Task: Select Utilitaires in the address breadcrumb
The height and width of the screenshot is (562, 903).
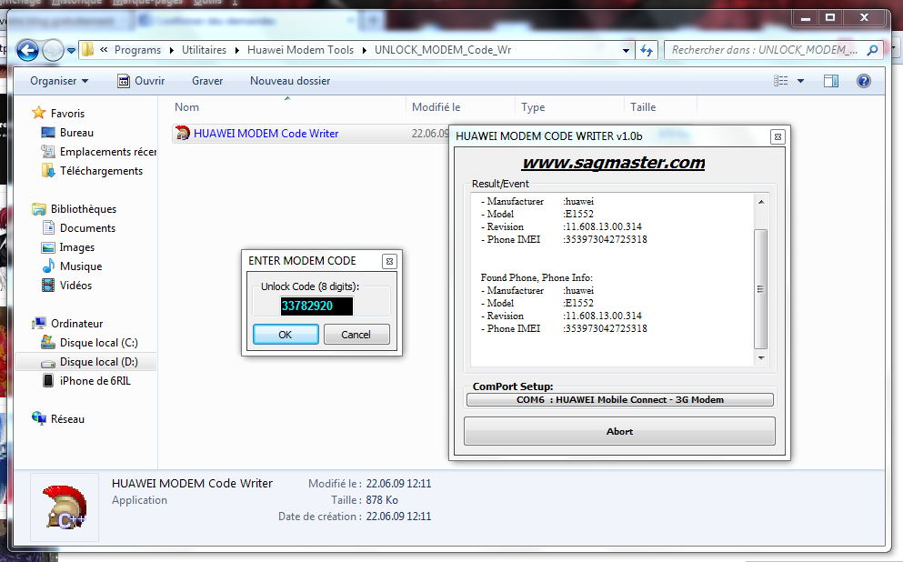Action: click(204, 50)
